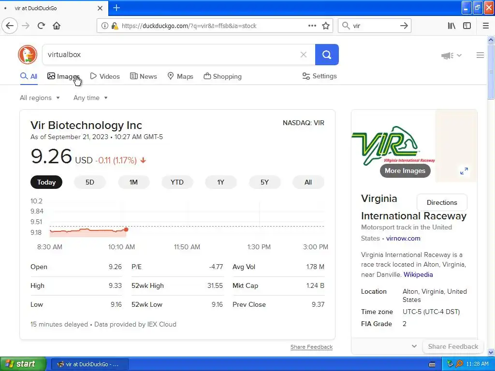Select the 1Y chart range
The width and height of the screenshot is (495, 371).
pos(220,182)
